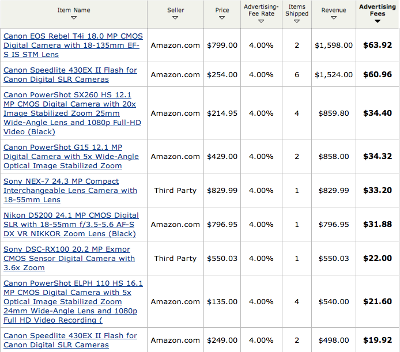
Task: Select the $1,598.00 revenue cell
Action: tap(334, 45)
